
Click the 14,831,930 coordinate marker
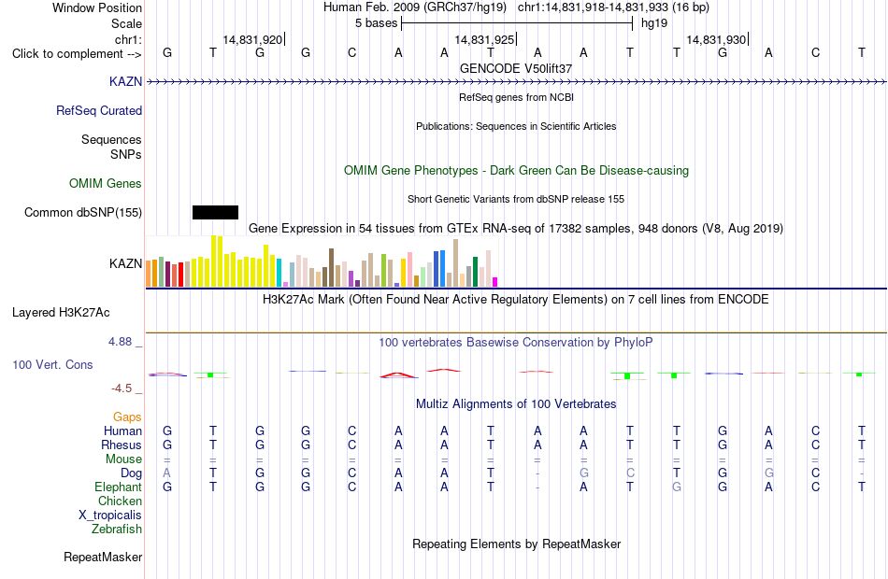click(x=716, y=39)
